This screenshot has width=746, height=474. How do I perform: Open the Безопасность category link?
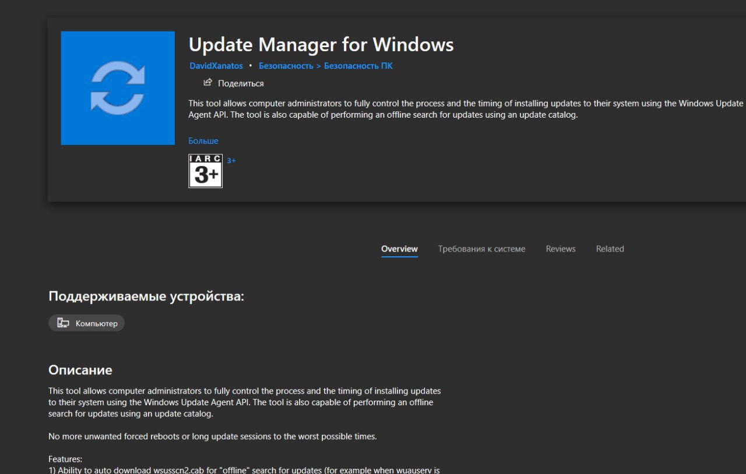pos(286,66)
